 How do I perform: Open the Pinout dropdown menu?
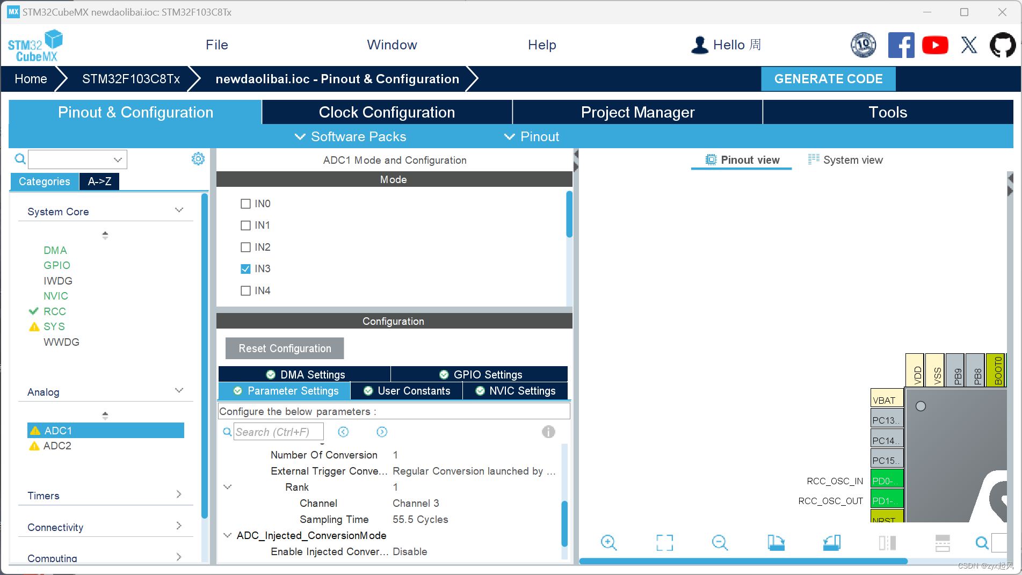[532, 137]
